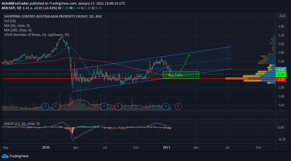This screenshot has height=161, width=291.
Task: Click the 0.00 MACD axis label
Action: (x=281, y=127)
